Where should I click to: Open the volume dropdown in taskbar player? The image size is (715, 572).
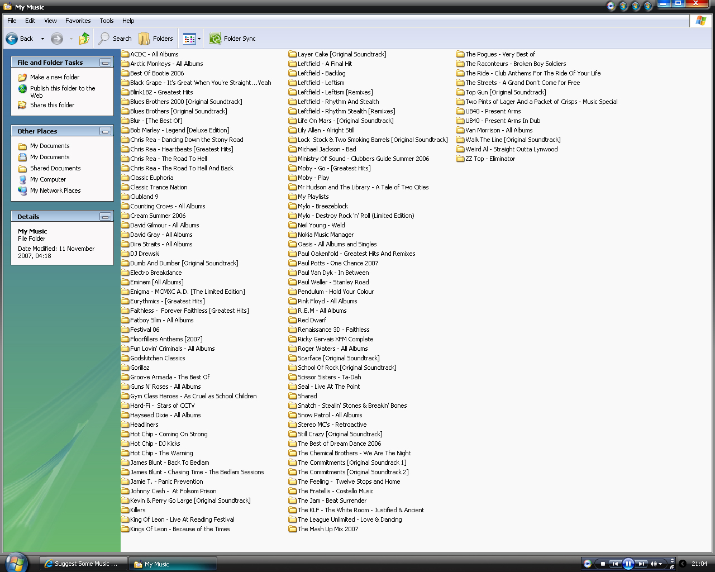[x=660, y=564]
